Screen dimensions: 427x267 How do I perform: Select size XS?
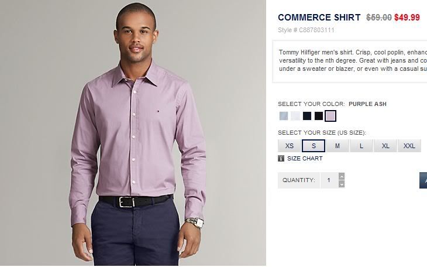[290, 146]
